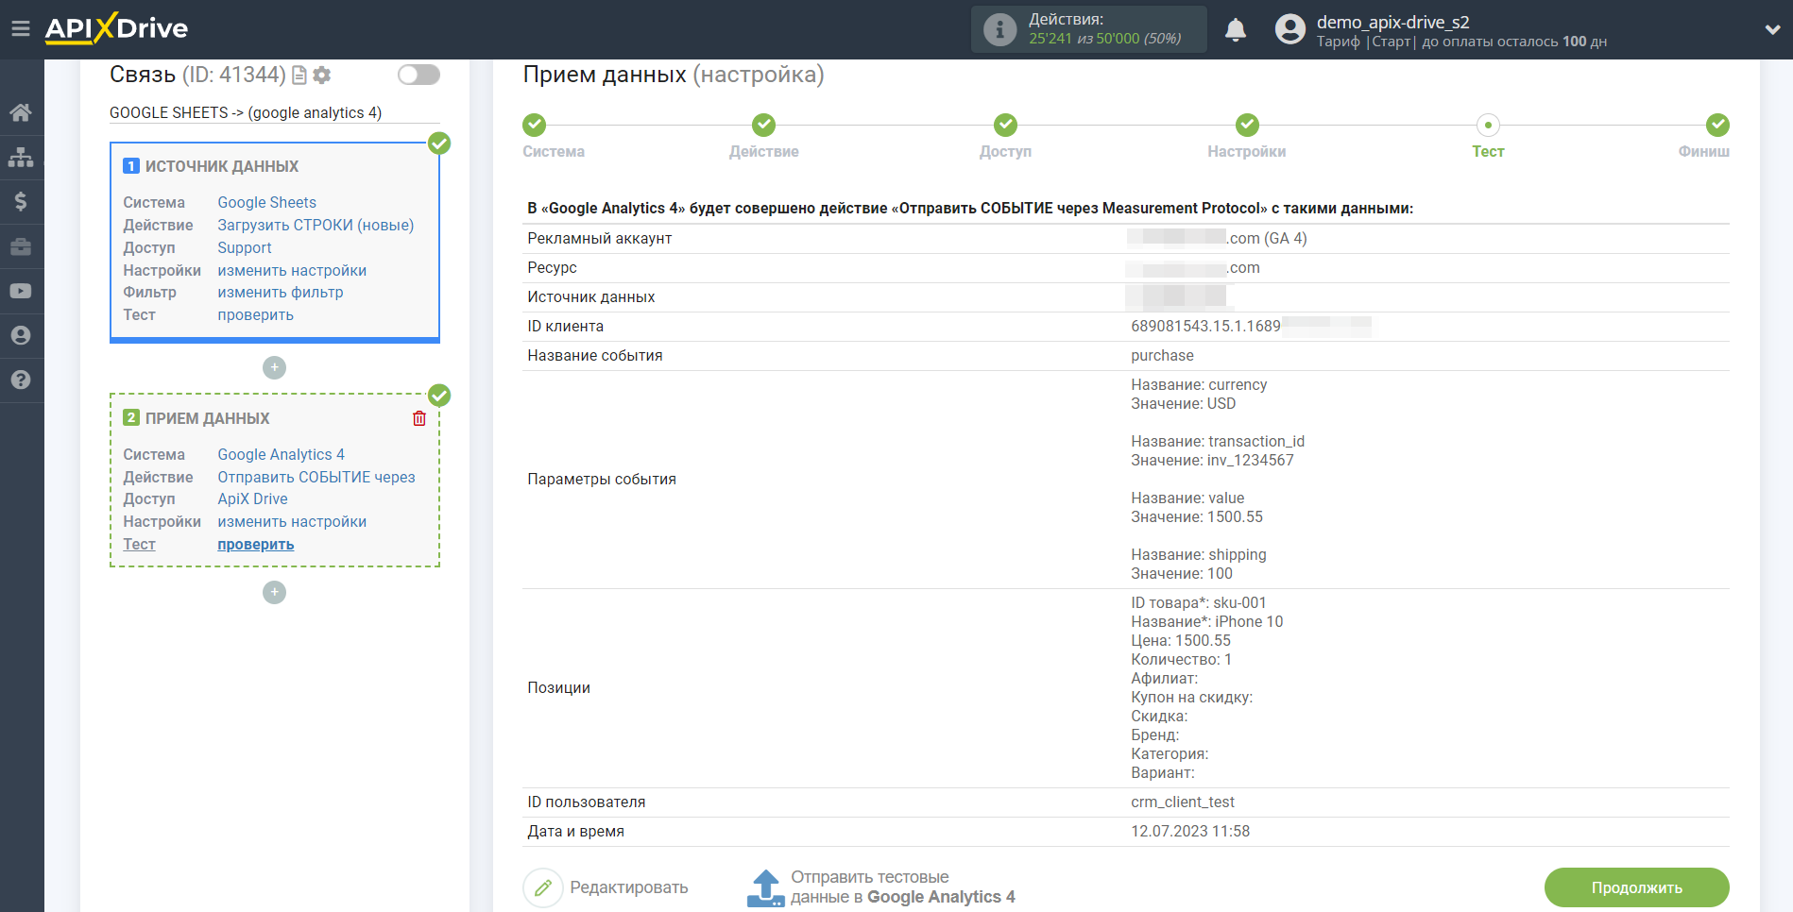Click the pencil edit icon
The width and height of the screenshot is (1793, 912).
click(543, 887)
